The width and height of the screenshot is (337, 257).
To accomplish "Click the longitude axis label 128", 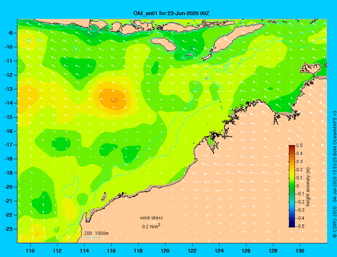I will coord(273,251).
